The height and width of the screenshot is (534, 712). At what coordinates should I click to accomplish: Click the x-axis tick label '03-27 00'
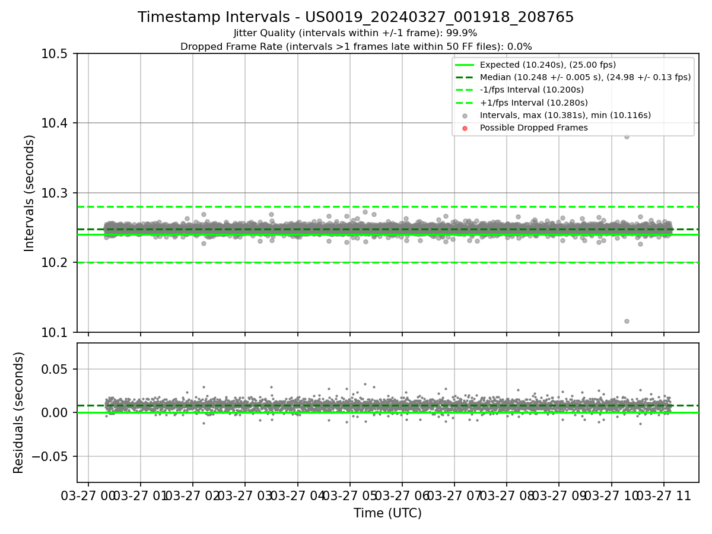(x=88, y=496)
